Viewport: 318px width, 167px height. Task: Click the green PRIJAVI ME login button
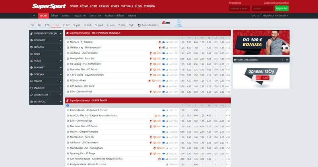tap(282, 8)
